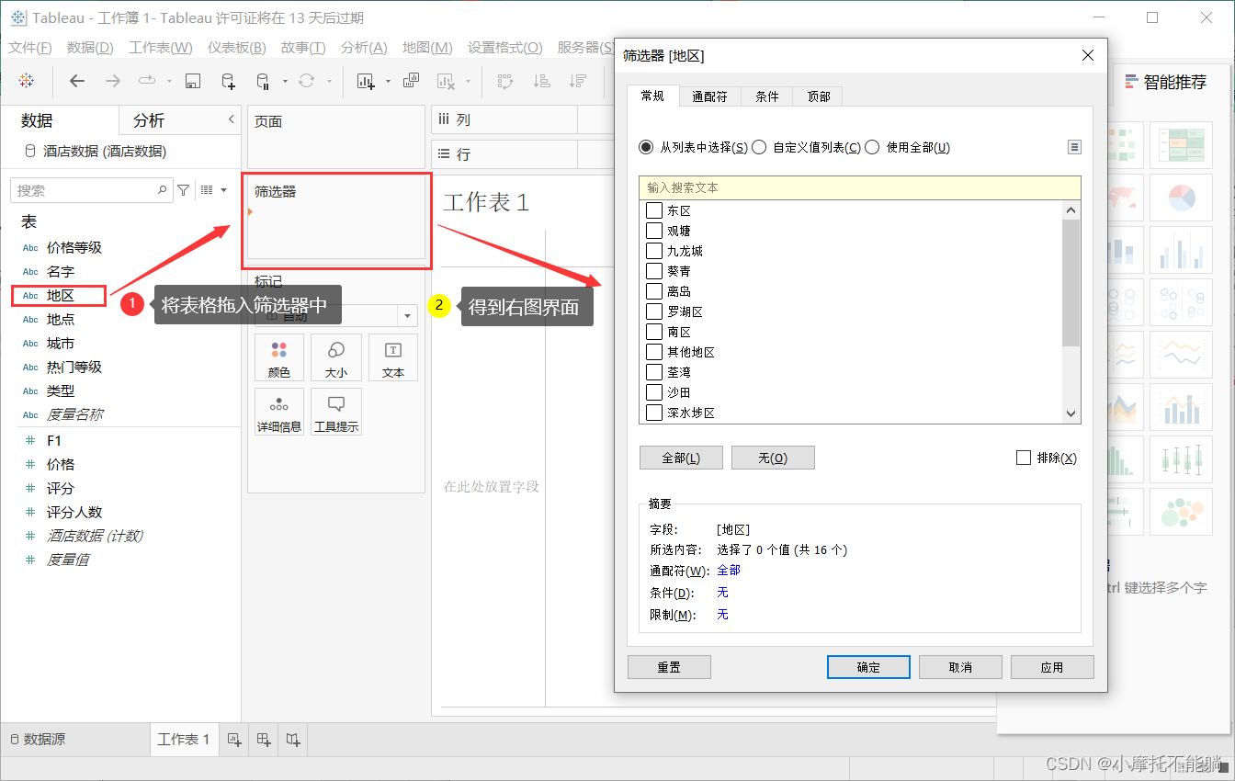Click the duplicate sheet toolbar icon
Image resolution: width=1235 pixels, height=781 pixels.
[x=411, y=81]
